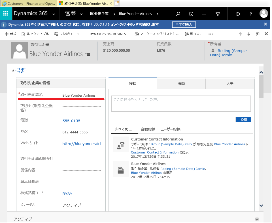
Task: Click 新規 to create new record
Action: point(11,34)
